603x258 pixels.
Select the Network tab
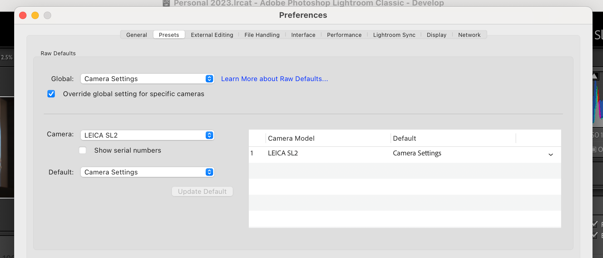click(x=469, y=35)
